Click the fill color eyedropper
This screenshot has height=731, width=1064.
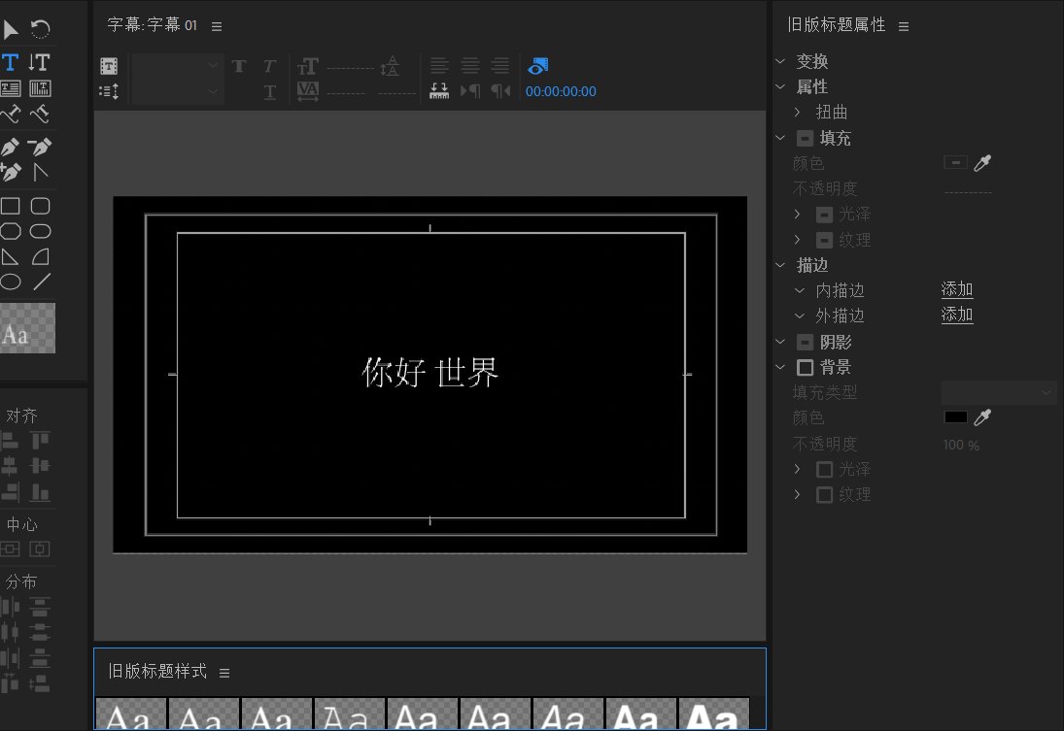coord(982,163)
